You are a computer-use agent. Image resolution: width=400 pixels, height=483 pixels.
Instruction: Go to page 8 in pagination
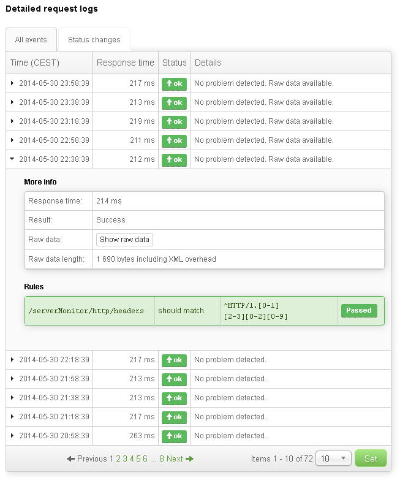click(162, 458)
